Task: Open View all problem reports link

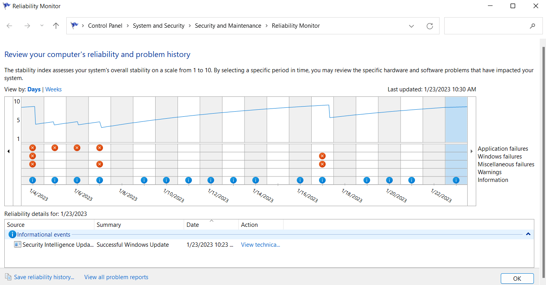Action: coord(116,277)
